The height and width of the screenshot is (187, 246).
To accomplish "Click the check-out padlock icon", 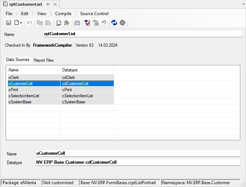I will coord(96,23).
